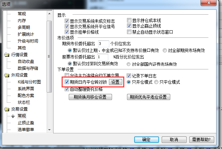This screenshot has height=149, width=222.
Task: Open 配色方案 settings page
Action: [x=26, y=96]
